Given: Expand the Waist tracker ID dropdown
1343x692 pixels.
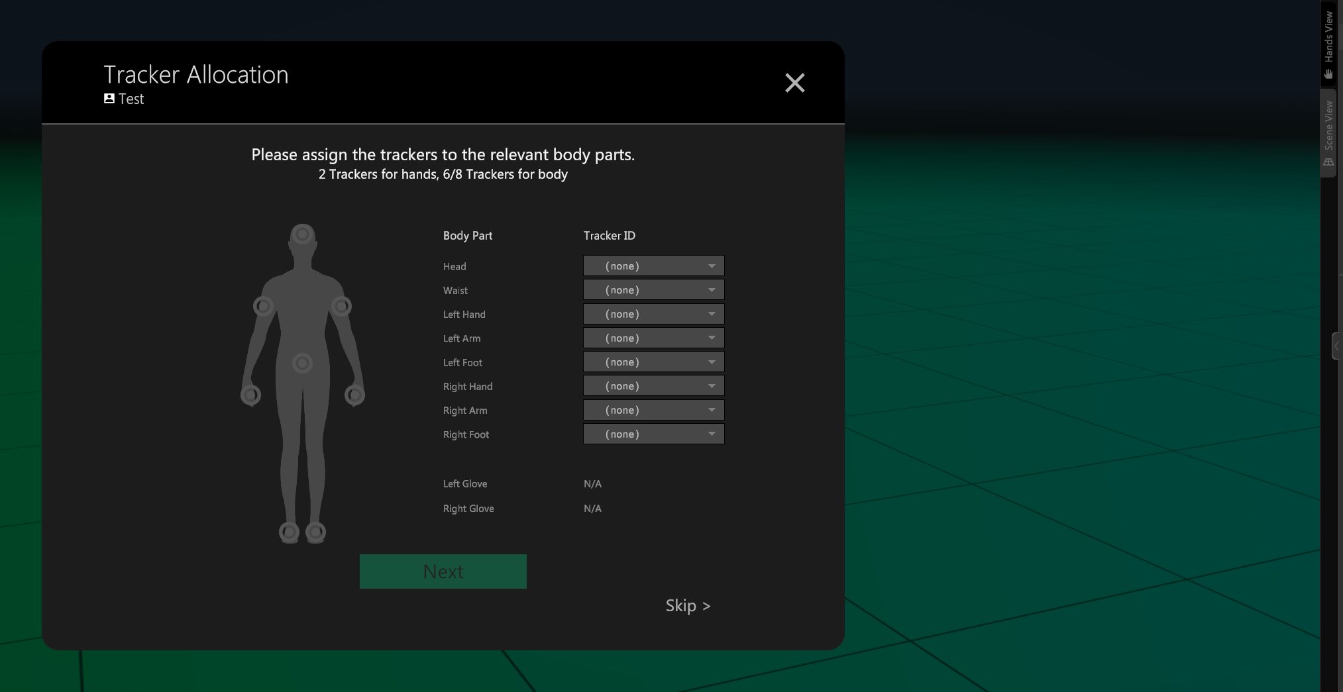Looking at the screenshot, I should [653, 290].
